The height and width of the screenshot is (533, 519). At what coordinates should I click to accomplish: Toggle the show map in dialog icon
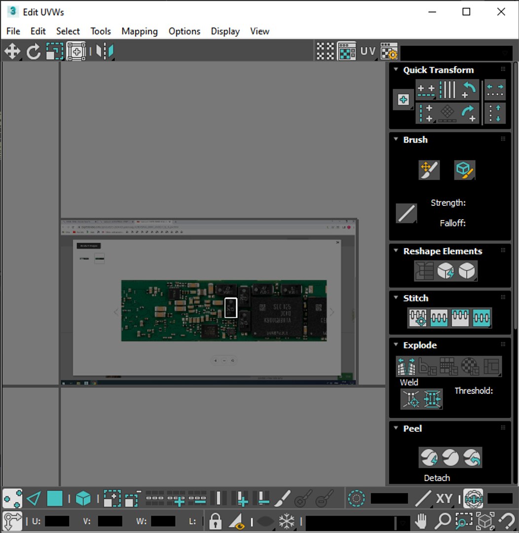coord(347,51)
